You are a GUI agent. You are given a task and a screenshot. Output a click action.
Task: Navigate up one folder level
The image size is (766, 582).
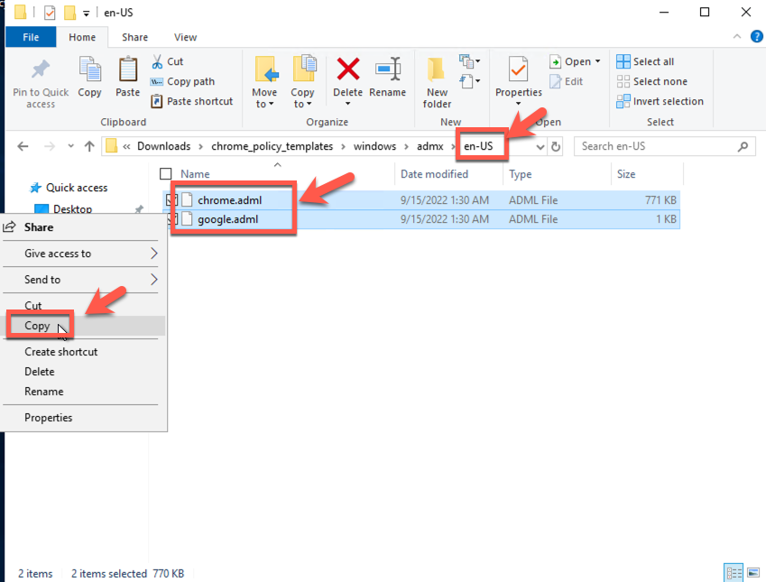pos(89,146)
